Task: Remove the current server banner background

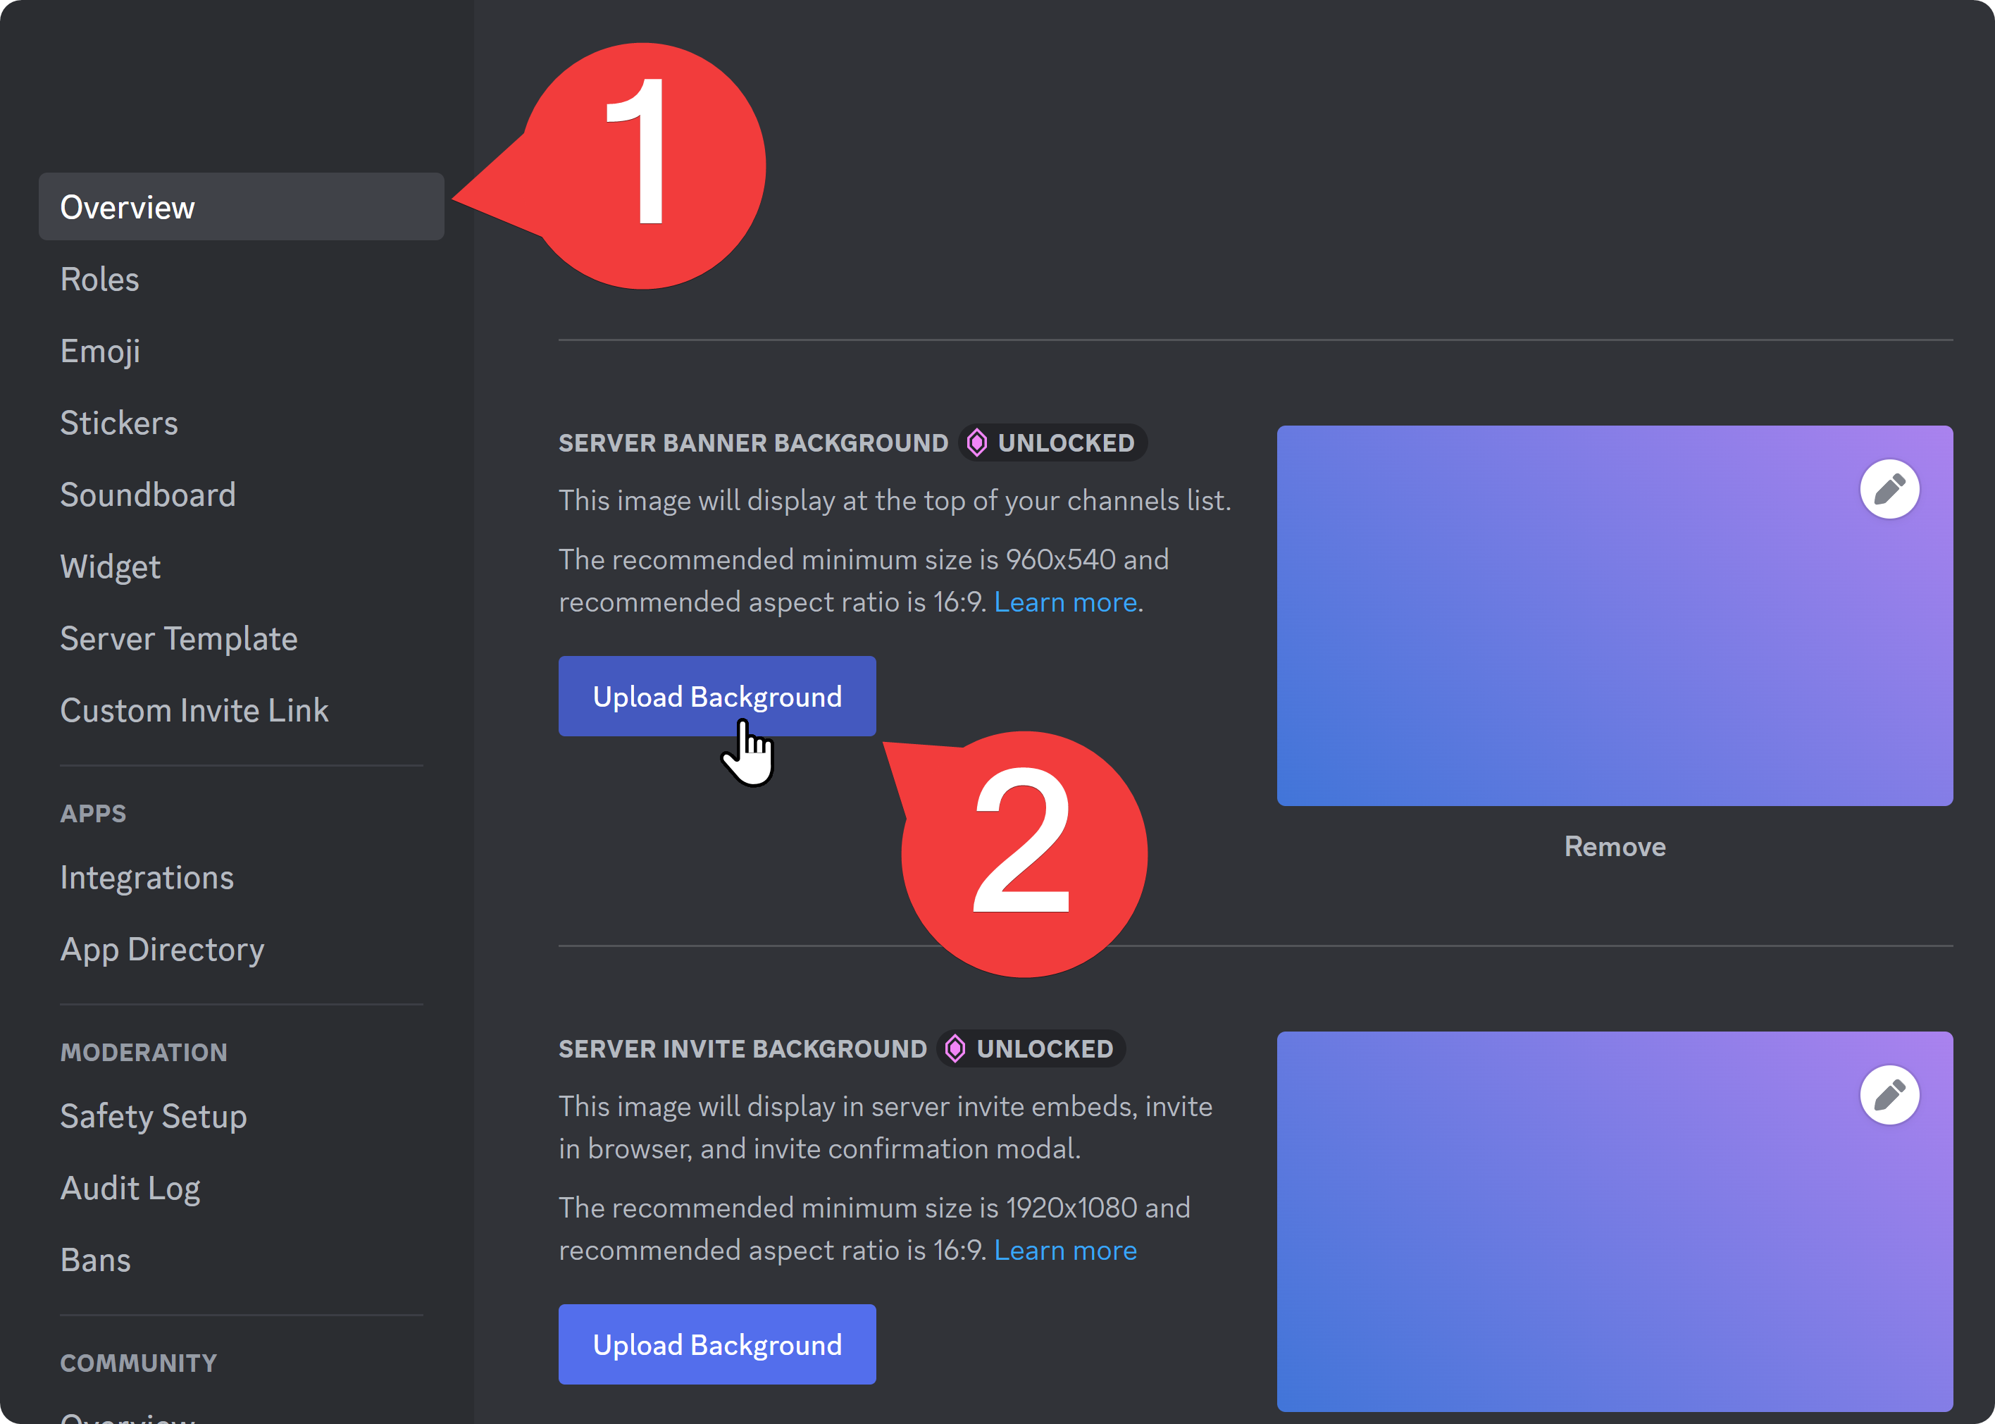Action: [x=1615, y=846]
